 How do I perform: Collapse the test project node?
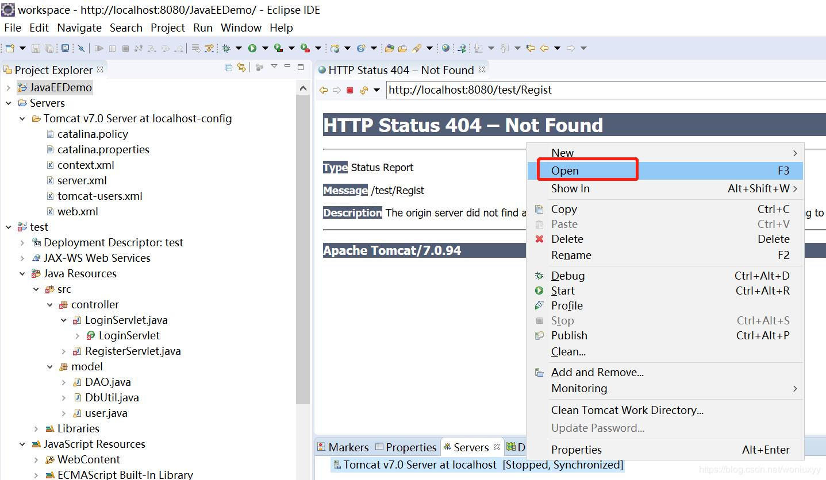point(8,227)
